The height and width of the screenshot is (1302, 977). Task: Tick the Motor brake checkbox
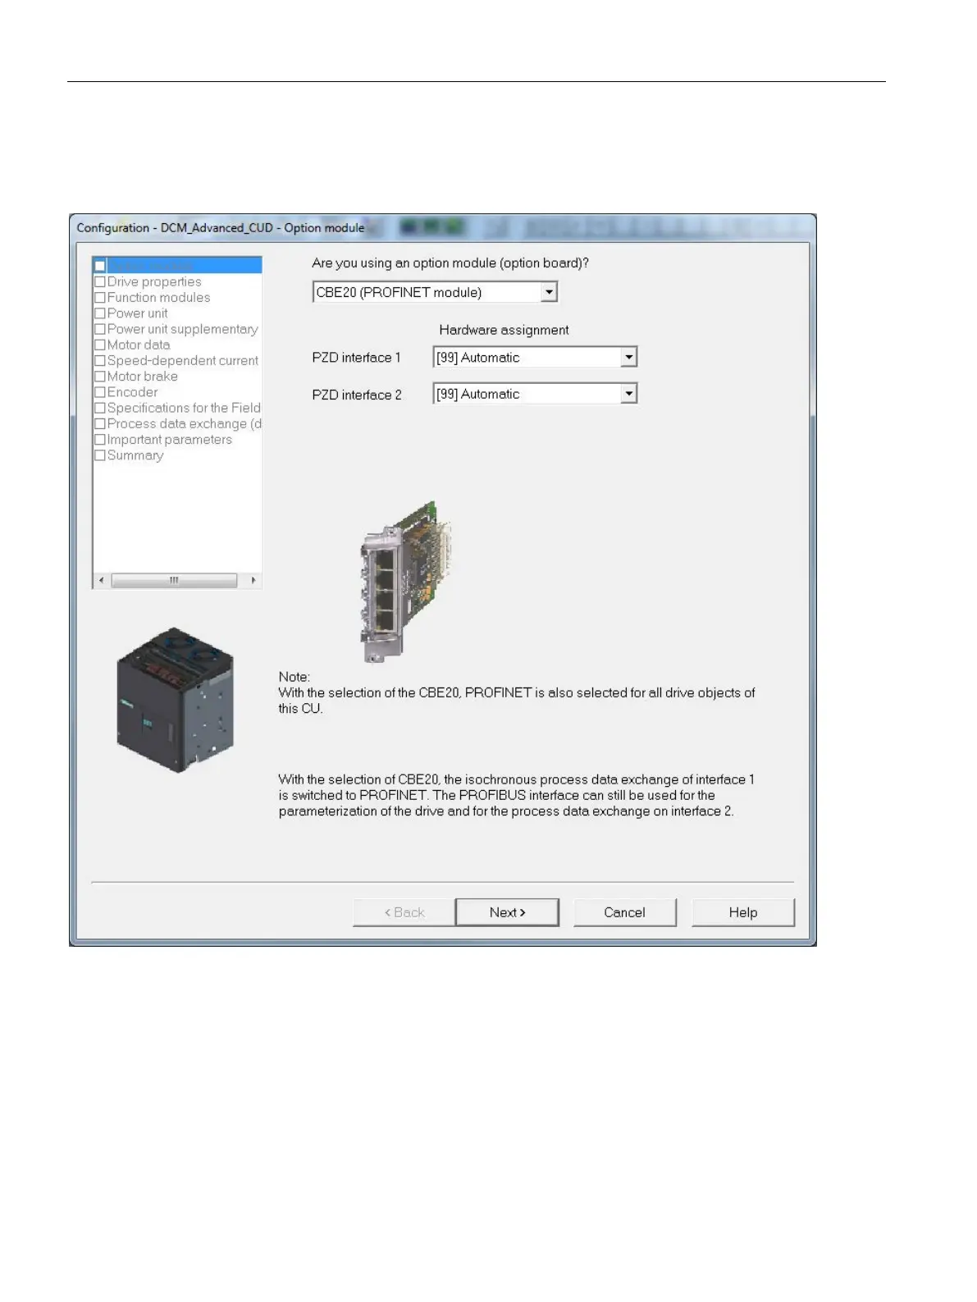(x=100, y=377)
